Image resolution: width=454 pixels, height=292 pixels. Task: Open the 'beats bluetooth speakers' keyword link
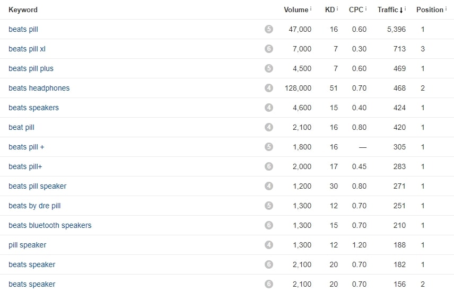[50, 225]
